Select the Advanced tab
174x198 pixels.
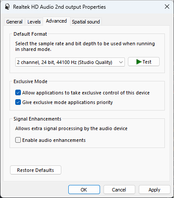(57, 21)
